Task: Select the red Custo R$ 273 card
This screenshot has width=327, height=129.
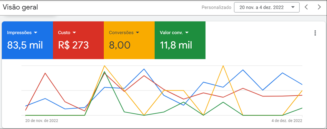Action: 78,40
